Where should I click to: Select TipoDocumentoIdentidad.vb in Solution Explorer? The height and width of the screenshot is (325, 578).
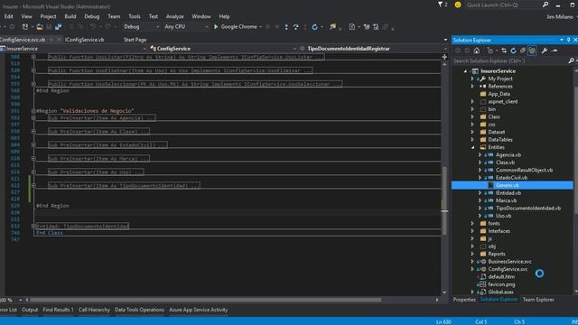(x=527, y=209)
